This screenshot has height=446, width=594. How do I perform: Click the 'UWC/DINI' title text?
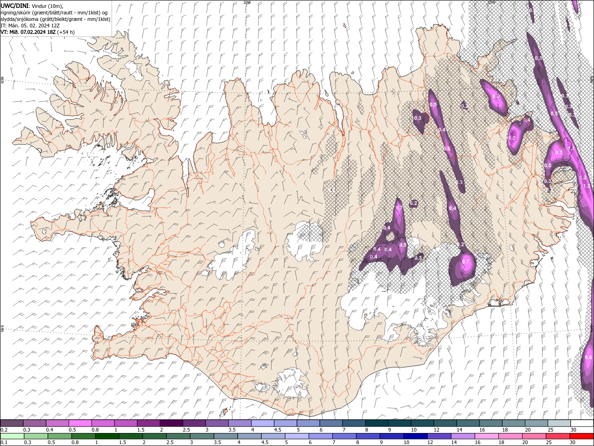14,6
